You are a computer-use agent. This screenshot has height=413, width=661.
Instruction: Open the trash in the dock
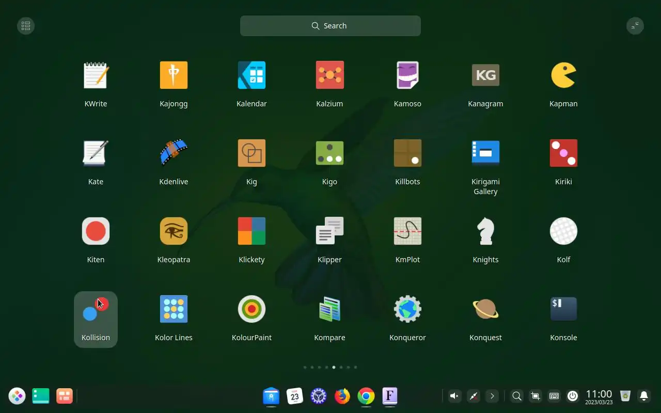point(625,396)
